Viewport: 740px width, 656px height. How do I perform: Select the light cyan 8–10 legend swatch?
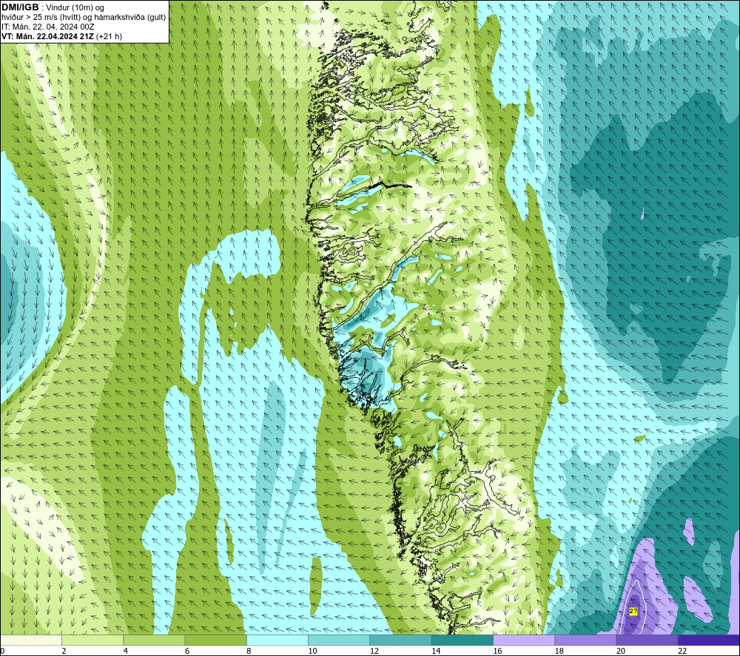click(277, 640)
